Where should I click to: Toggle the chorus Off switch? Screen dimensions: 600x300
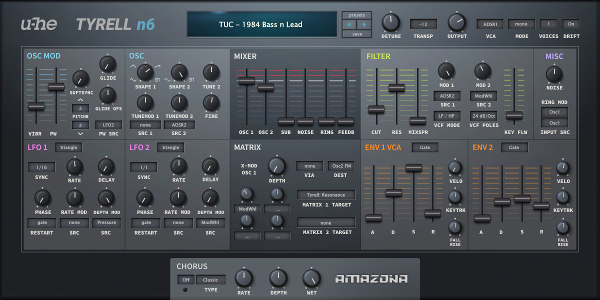(x=185, y=280)
